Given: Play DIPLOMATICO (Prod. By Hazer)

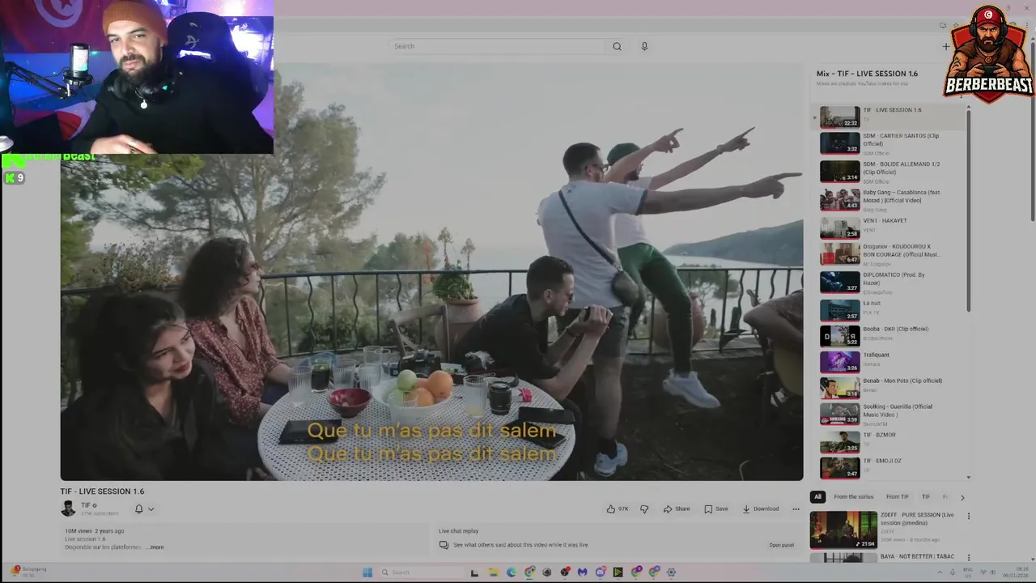Looking at the screenshot, I should click(889, 282).
